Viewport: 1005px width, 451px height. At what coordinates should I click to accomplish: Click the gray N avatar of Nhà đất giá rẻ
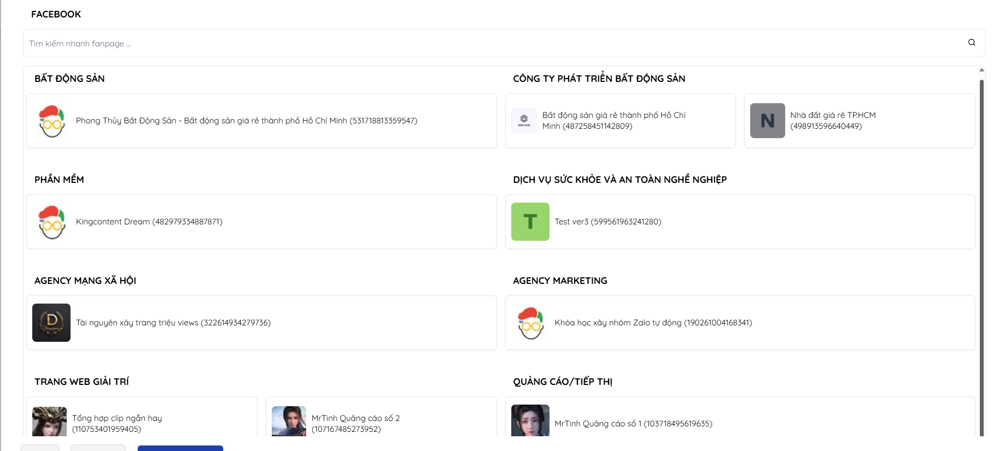(x=767, y=121)
